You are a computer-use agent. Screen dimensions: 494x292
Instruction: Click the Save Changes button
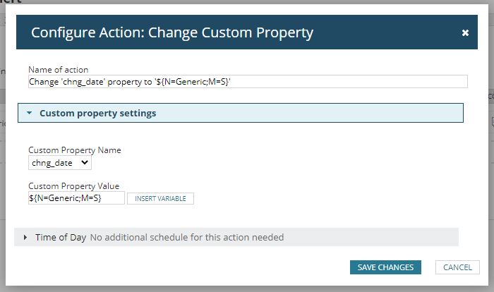(x=385, y=267)
